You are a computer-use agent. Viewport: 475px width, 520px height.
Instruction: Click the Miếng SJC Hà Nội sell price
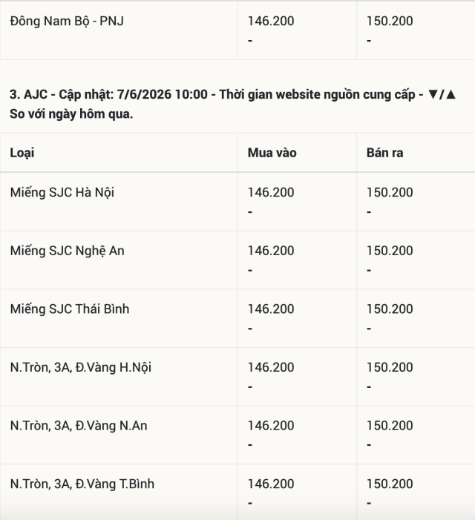[x=390, y=192]
